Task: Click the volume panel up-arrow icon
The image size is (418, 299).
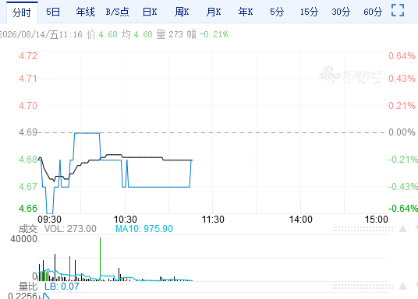Action: pos(403,228)
